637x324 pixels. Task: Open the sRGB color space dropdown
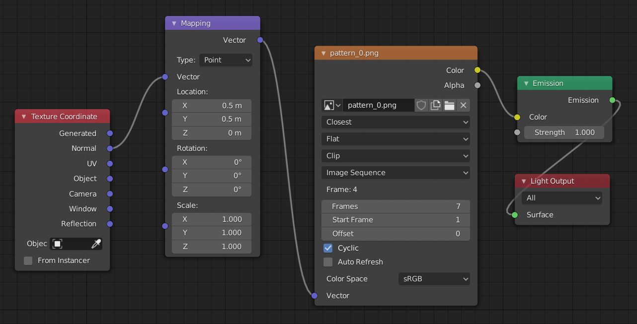pyautogui.click(x=434, y=279)
